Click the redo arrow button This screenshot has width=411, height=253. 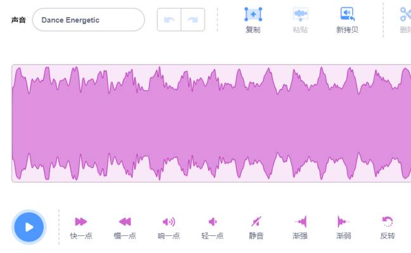[193, 20]
